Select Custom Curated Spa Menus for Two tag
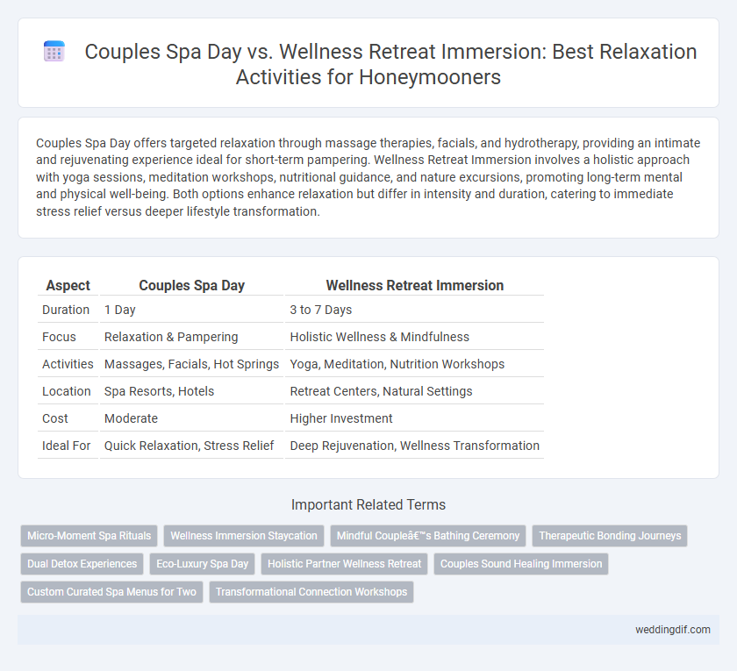737x671 pixels. click(x=111, y=592)
